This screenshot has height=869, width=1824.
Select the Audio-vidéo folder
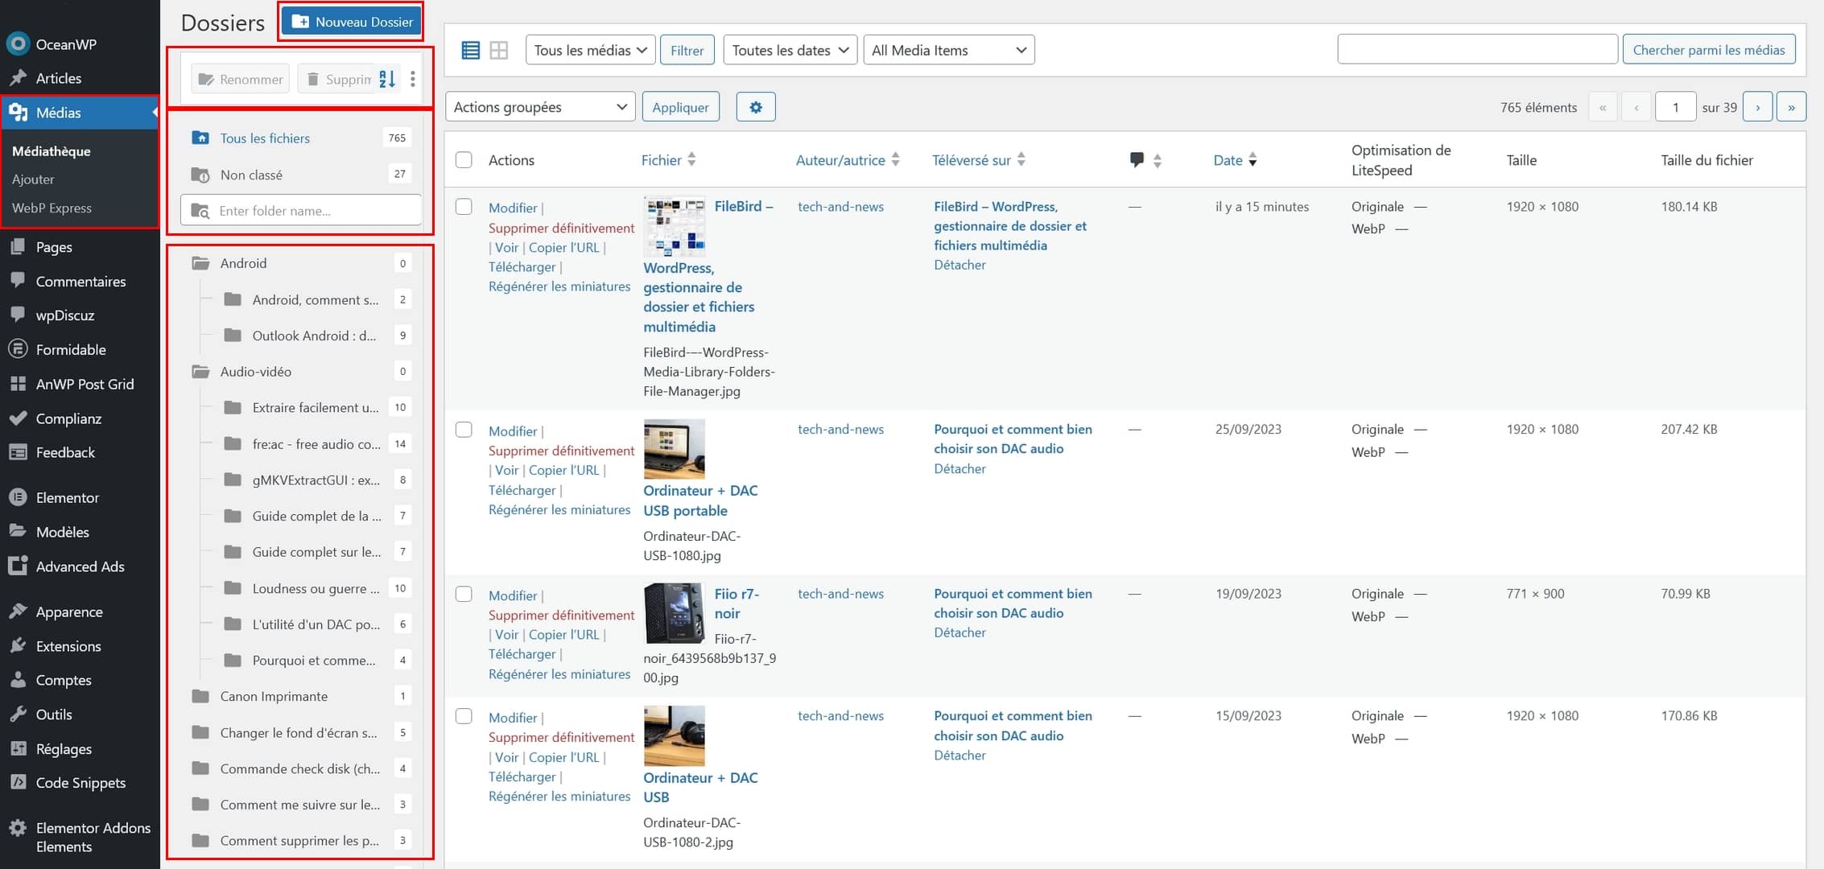click(x=256, y=372)
